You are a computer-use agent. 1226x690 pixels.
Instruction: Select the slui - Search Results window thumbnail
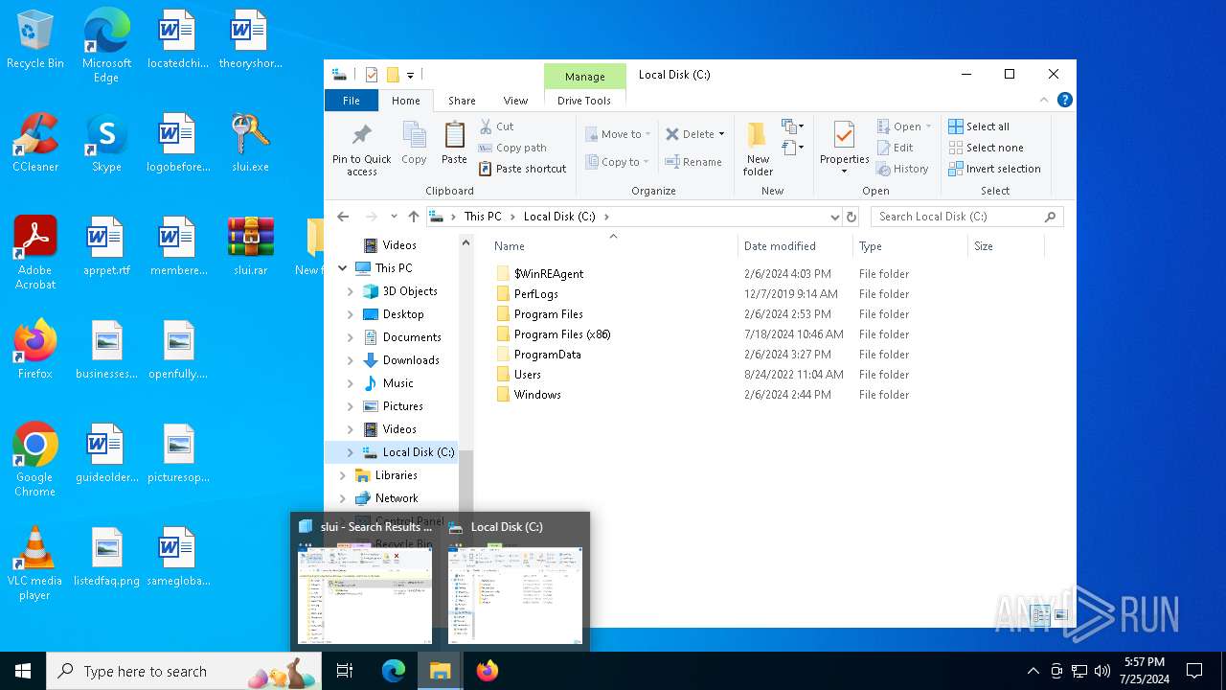tap(365, 583)
